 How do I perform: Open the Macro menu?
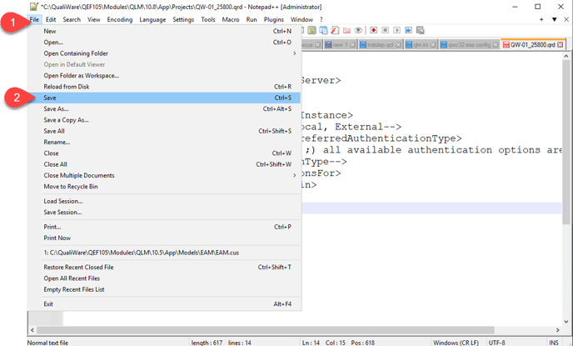[x=231, y=19]
